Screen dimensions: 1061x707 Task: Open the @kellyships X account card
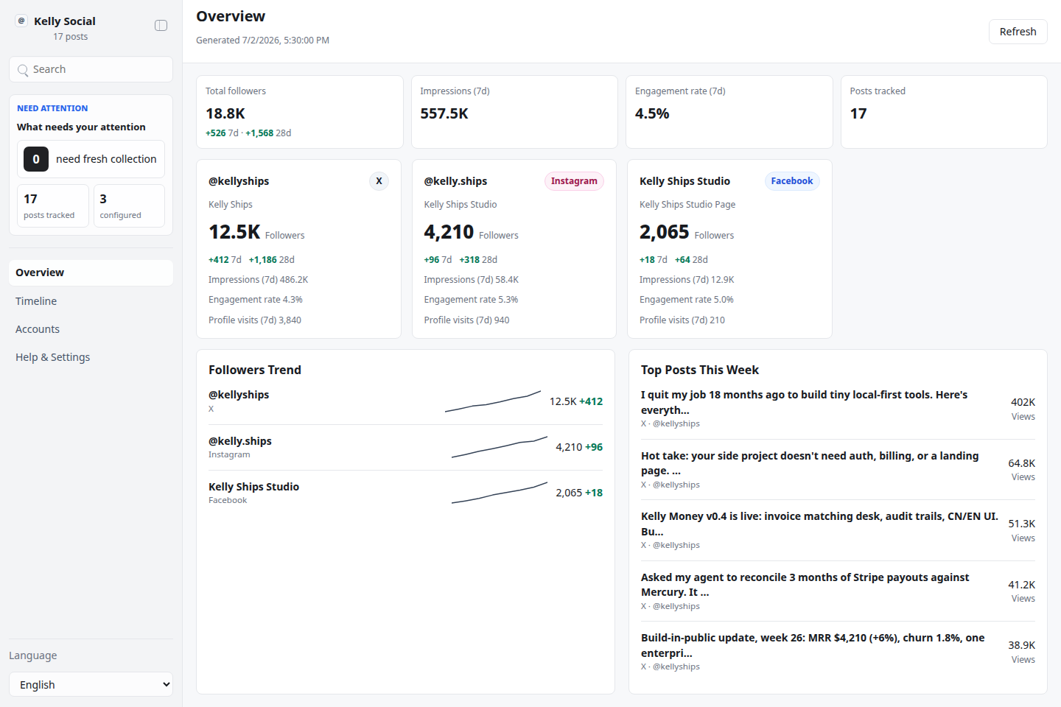click(x=298, y=249)
